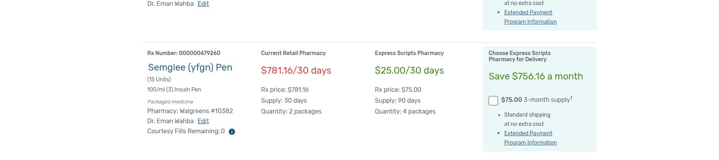Click the Supply: 90 days text
719x160 pixels.
pyautogui.click(x=398, y=101)
